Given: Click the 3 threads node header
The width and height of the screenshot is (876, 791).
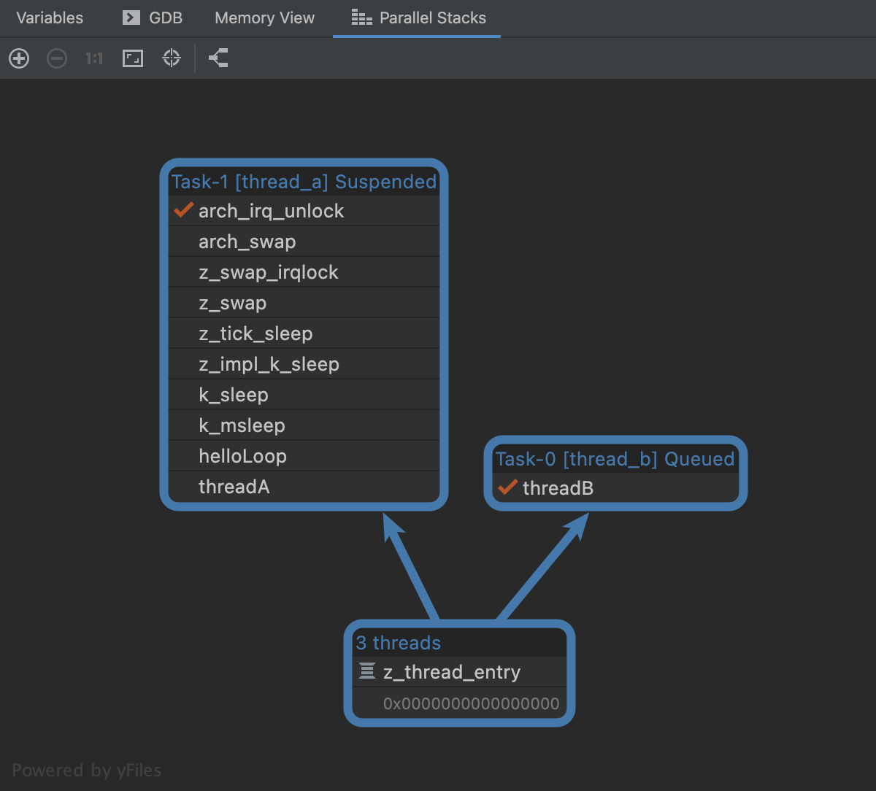Looking at the screenshot, I should (399, 643).
